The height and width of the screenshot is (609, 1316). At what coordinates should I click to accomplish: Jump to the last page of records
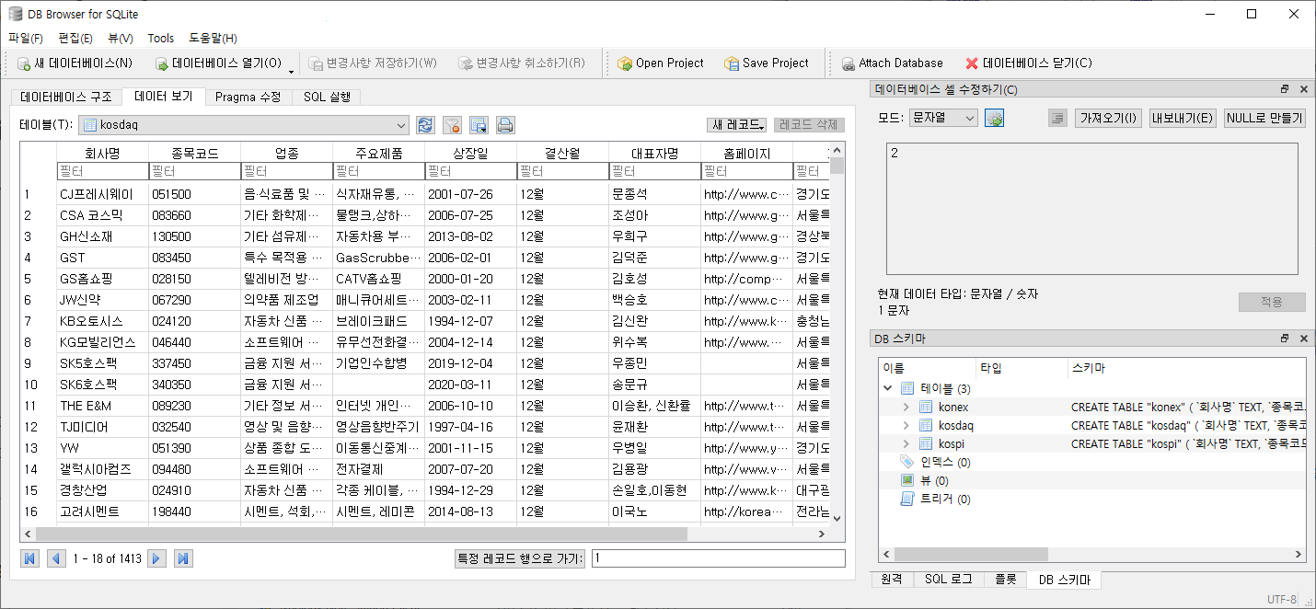(183, 558)
